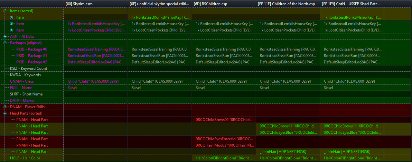Viewport: 412px width, 162px height.
Task: Select the KSIZ - Keyword Count row
Action: [28, 68]
